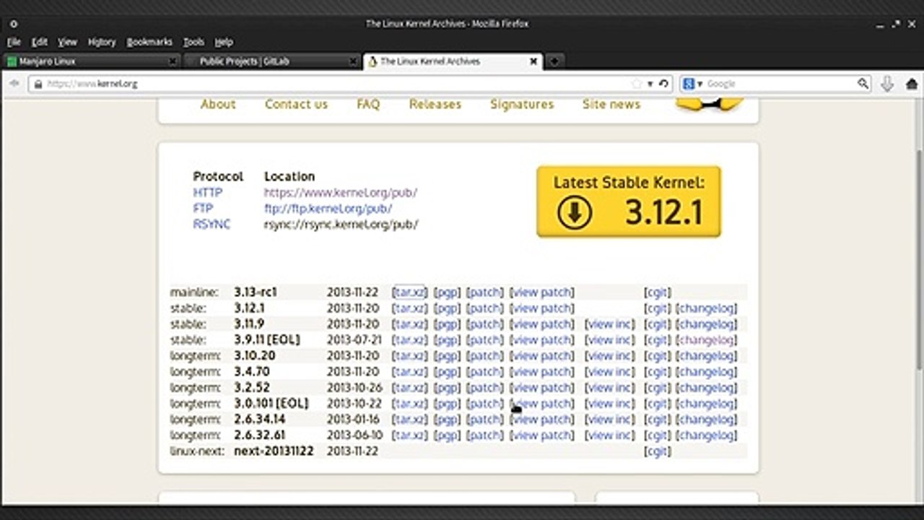The height and width of the screenshot is (520, 924).
Task: Open the ftp://ftp.kernel.org/pub/ location link
Action: (328, 209)
